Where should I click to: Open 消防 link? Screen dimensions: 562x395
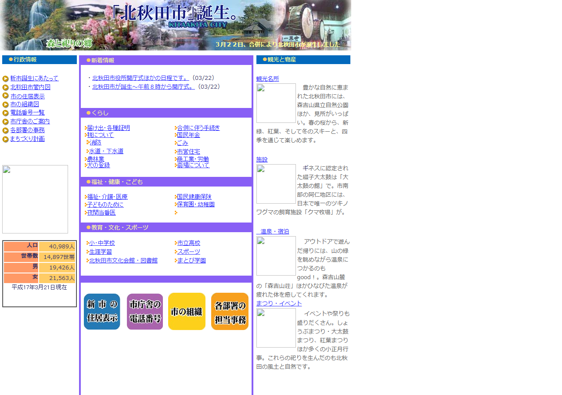[x=95, y=142]
